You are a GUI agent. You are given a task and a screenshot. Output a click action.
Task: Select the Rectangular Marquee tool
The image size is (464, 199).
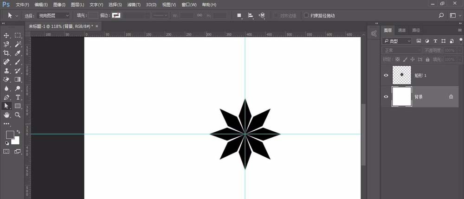click(x=18, y=35)
